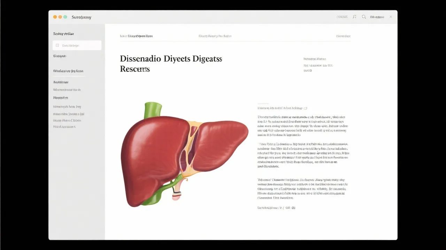The width and height of the screenshot is (446, 250).
Task: Click the X icon beside the Bibliotheca label
Action: click(x=391, y=17)
